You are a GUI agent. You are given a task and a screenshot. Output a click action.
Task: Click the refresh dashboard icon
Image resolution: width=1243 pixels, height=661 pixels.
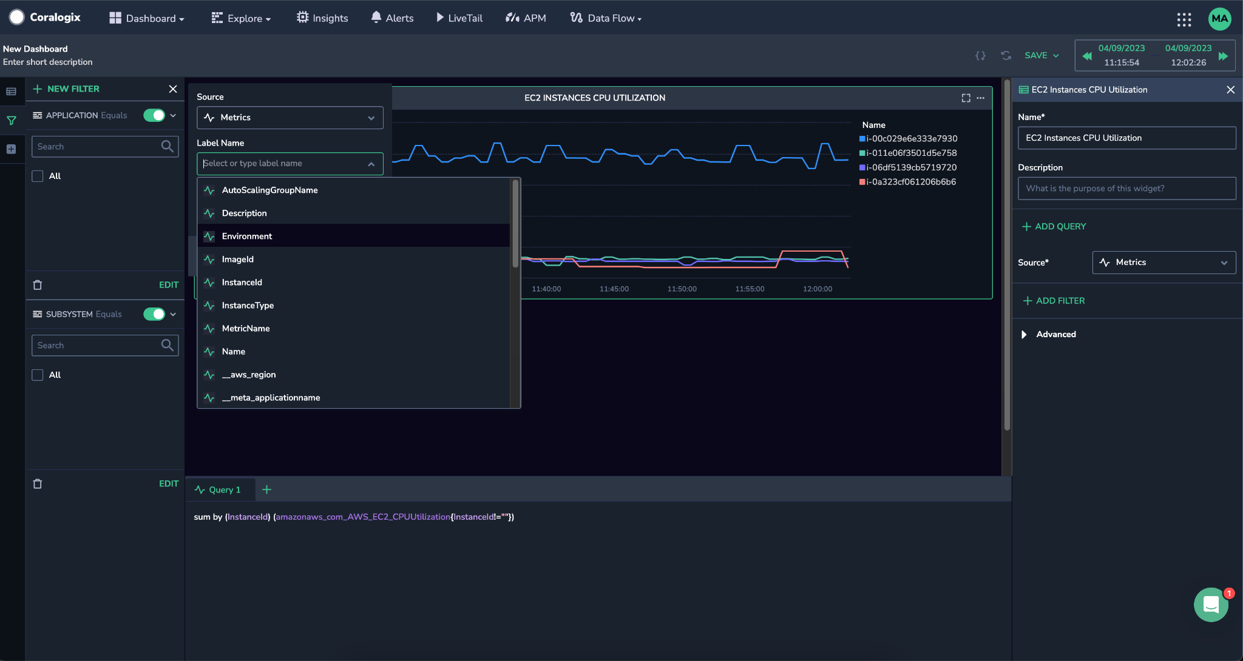point(1006,55)
